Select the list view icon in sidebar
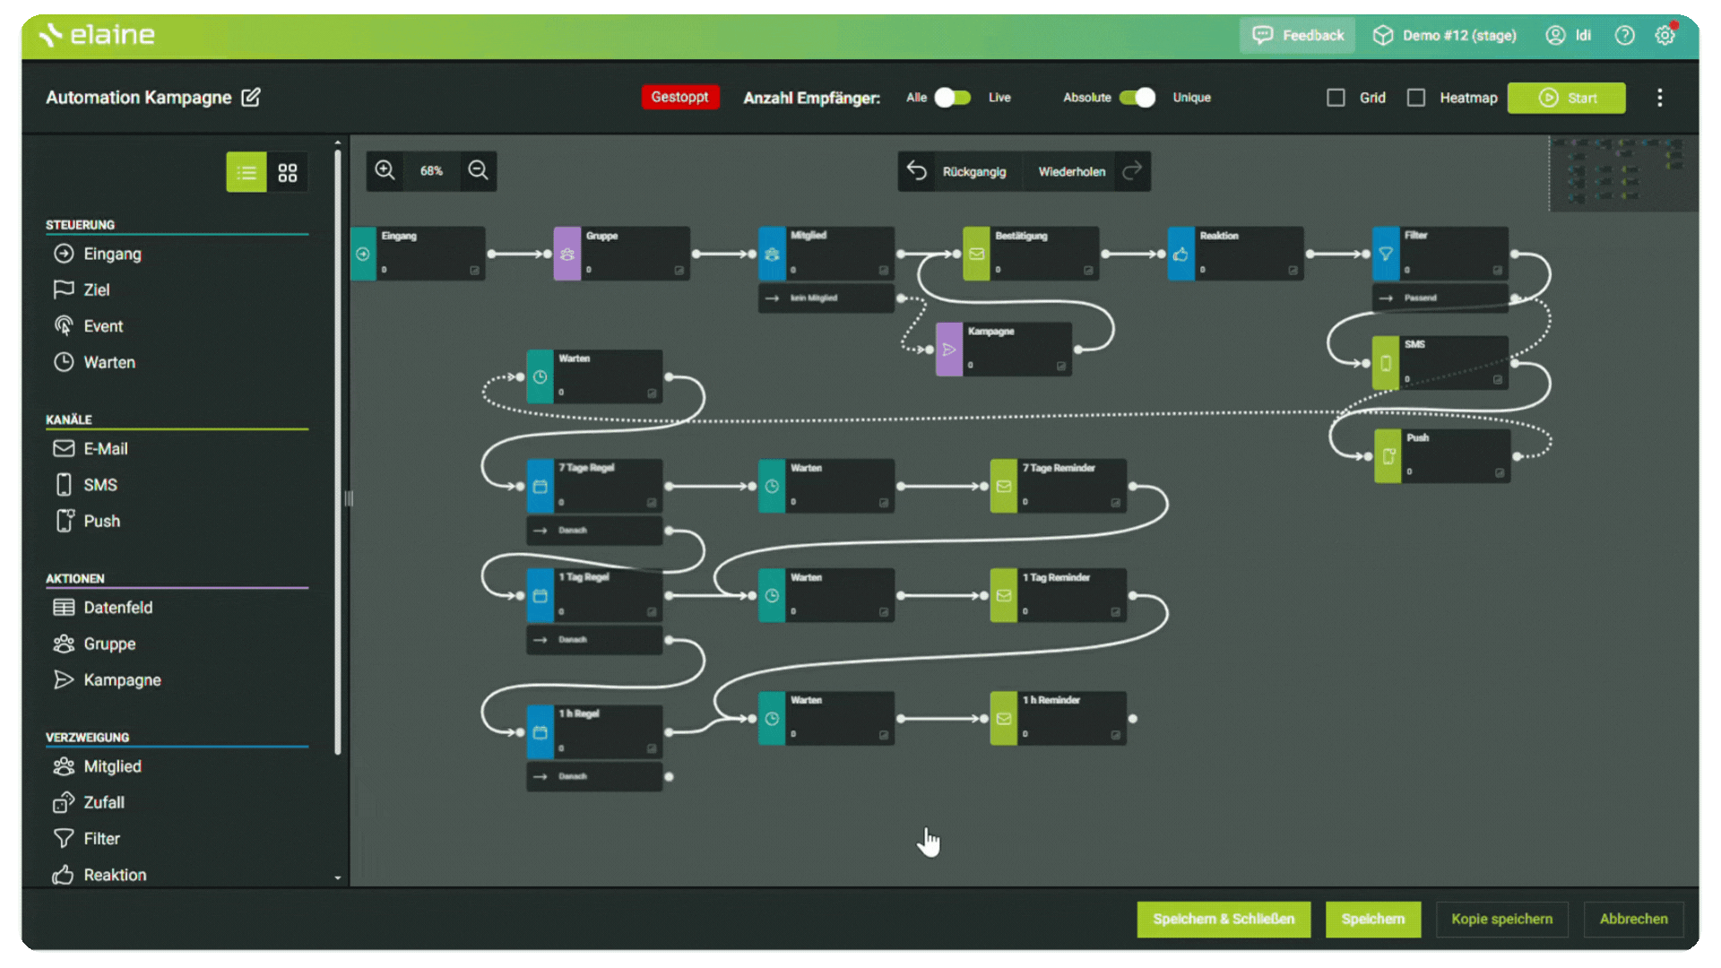This screenshot has height=968, width=1721. pyautogui.click(x=246, y=172)
